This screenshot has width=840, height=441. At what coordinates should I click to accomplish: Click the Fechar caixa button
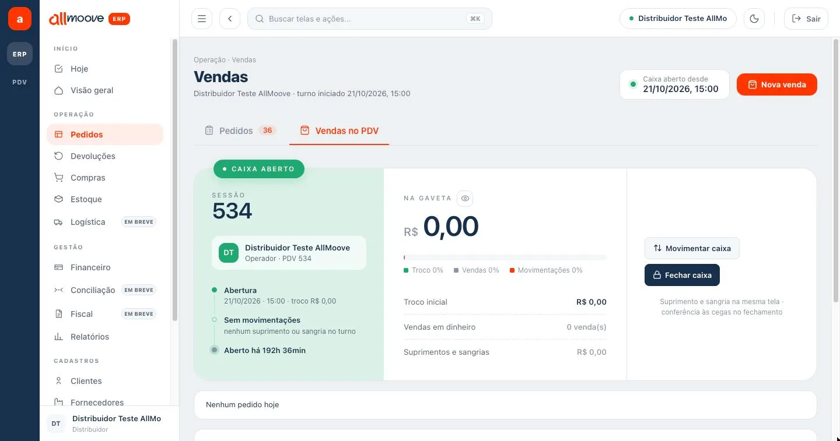click(682, 275)
